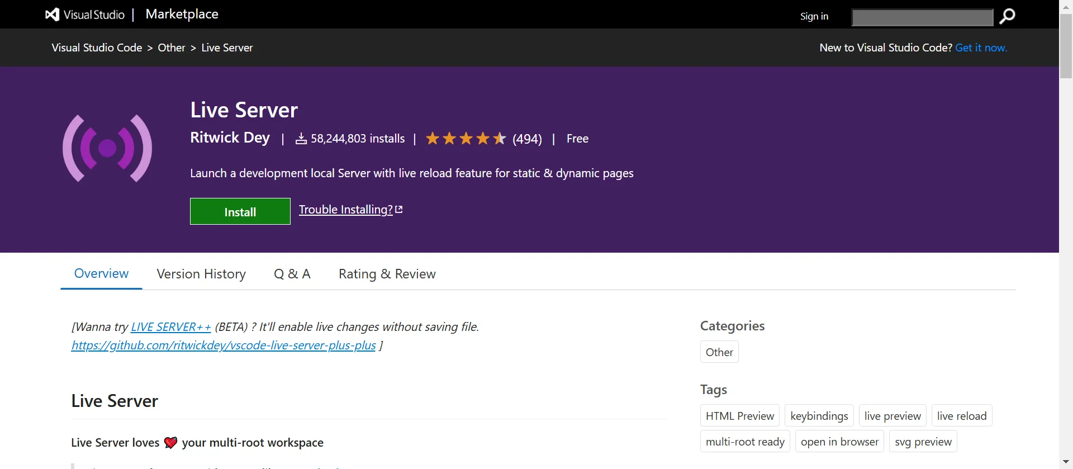The height and width of the screenshot is (469, 1073).
Task: Click the live reload tag
Action: [962, 416]
